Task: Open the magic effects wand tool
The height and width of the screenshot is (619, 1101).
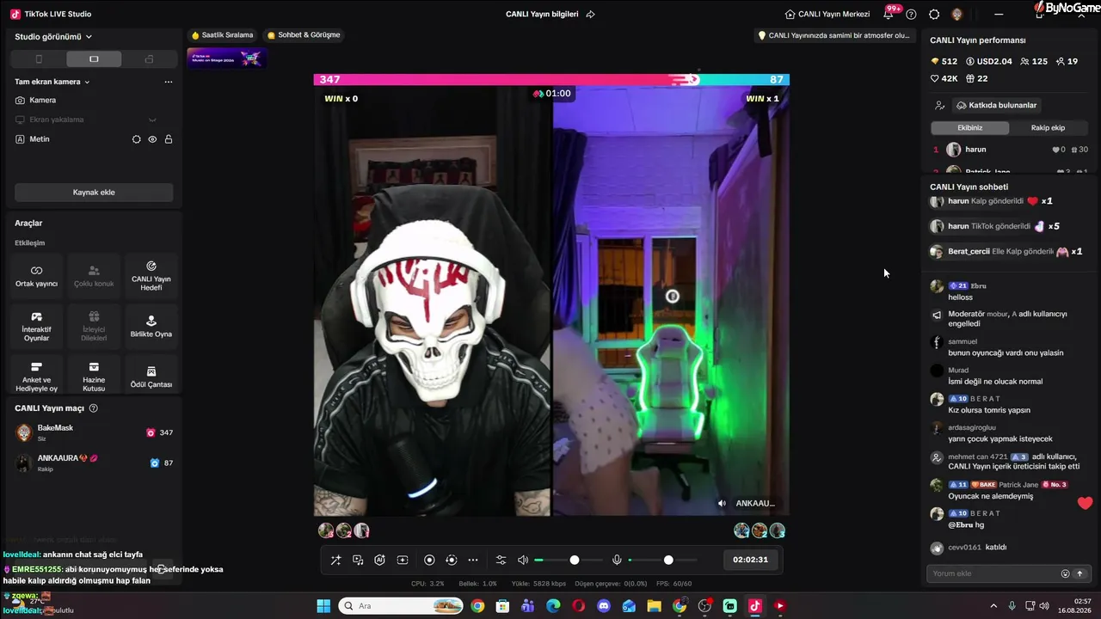Action: click(335, 560)
